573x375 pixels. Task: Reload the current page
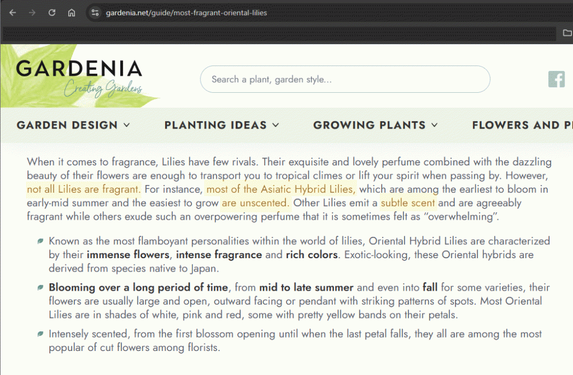[52, 12]
